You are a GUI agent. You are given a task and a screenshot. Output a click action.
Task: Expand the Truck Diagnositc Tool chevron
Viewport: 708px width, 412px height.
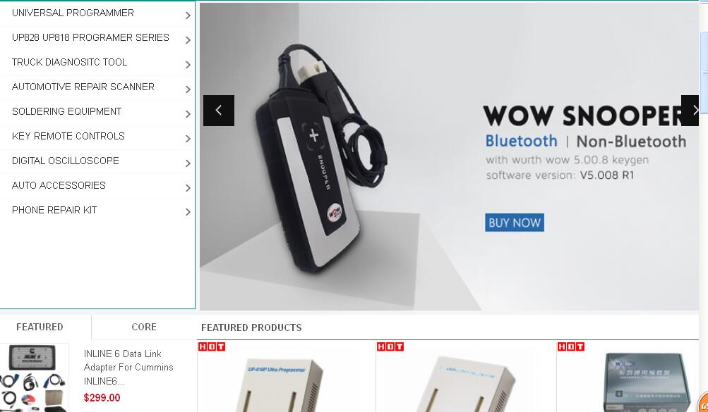[188, 65]
